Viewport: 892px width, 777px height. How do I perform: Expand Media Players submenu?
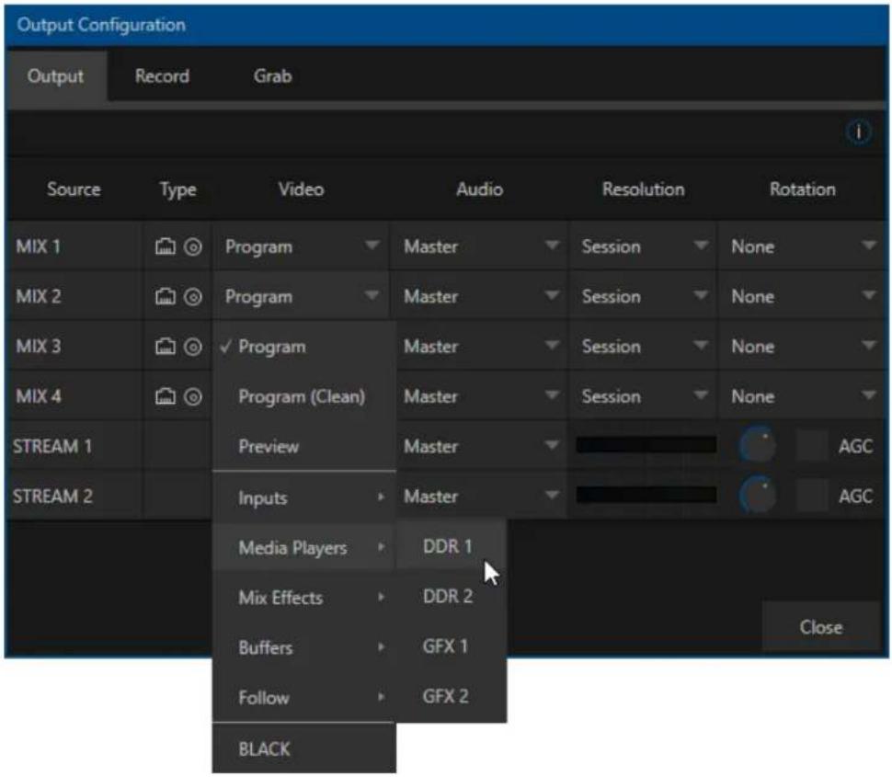pyautogui.click(x=304, y=548)
